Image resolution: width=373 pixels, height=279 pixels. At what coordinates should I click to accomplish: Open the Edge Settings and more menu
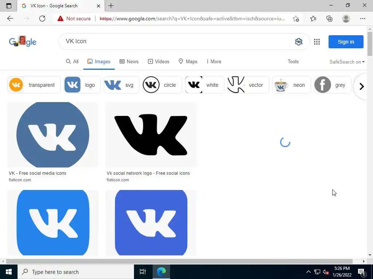[362, 19]
